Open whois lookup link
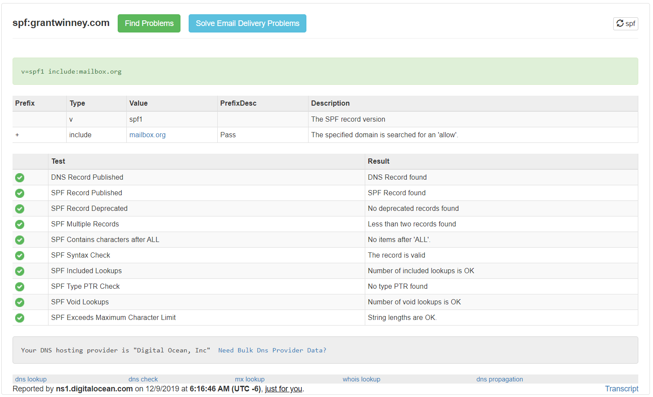The image size is (653, 397). [x=361, y=379]
